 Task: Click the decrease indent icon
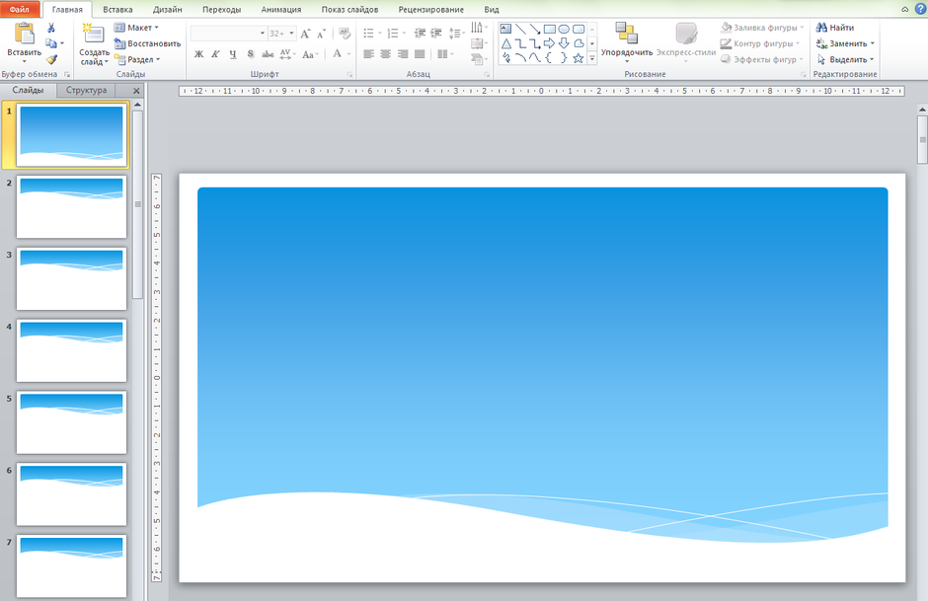[x=420, y=34]
